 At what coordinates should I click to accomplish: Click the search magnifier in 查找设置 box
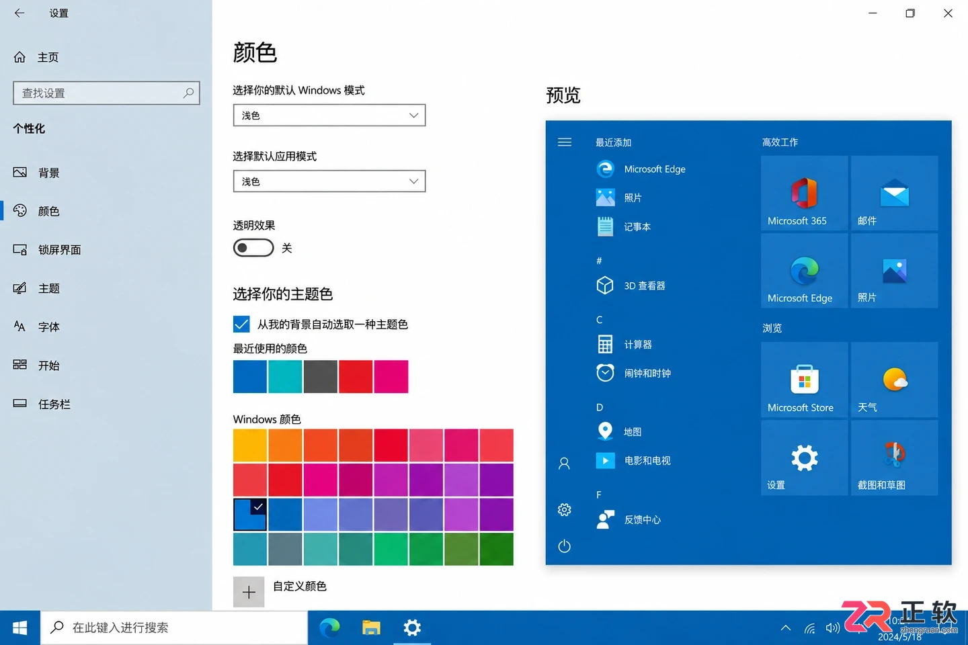click(x=188, y=93)
